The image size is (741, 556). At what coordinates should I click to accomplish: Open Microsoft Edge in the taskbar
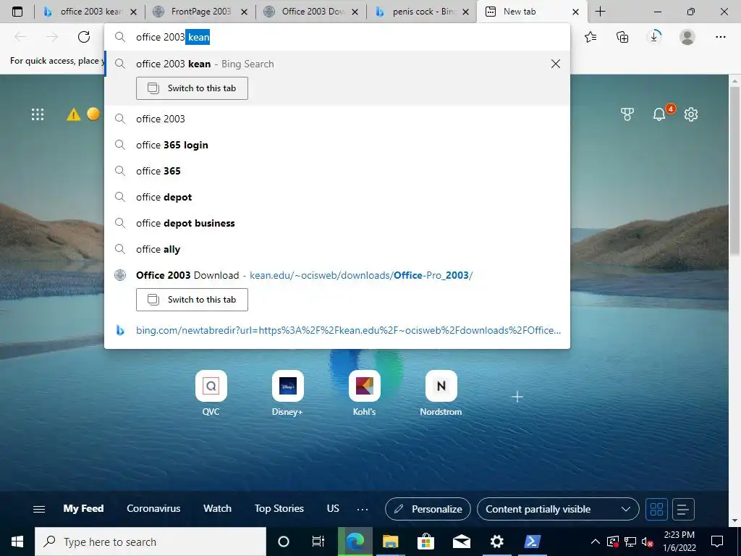(x=355, y=542)
